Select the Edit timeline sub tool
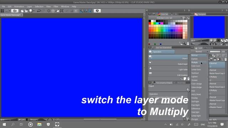Image resolution: width=228 pixels, height=128 pixels. click(x=168, y=74)
